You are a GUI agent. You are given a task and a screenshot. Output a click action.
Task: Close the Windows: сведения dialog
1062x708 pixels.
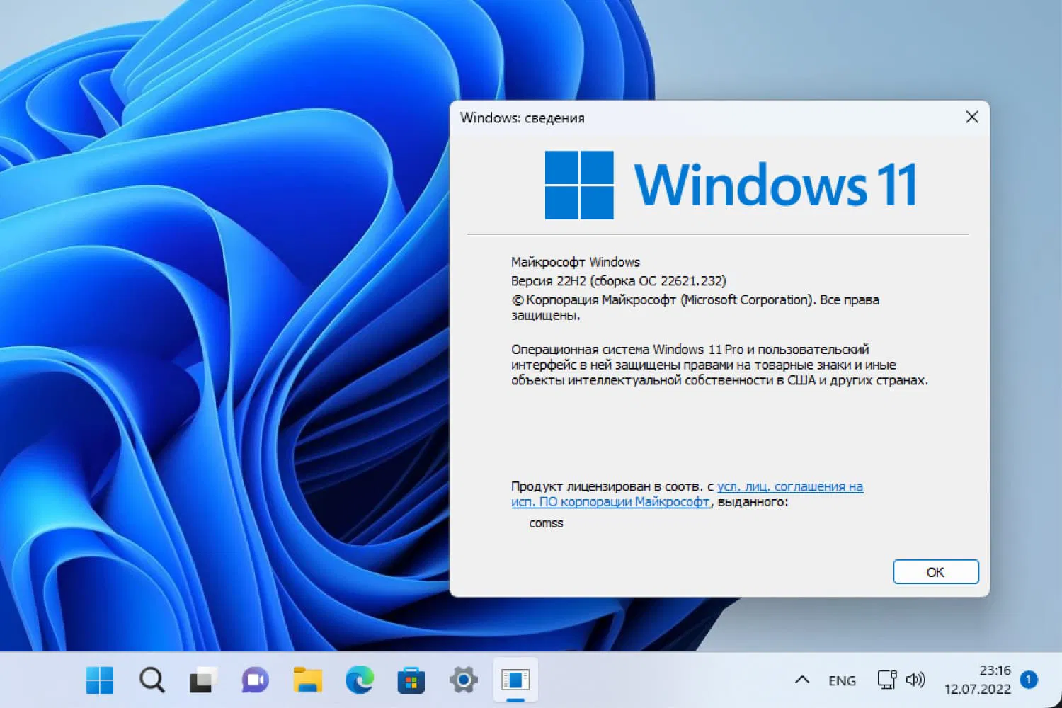coord(971,117)
